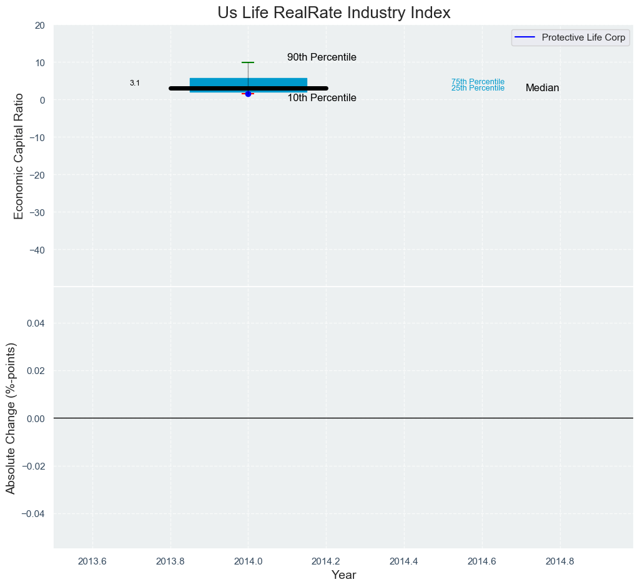Select the '90th Percentile' annotation label

322,57
